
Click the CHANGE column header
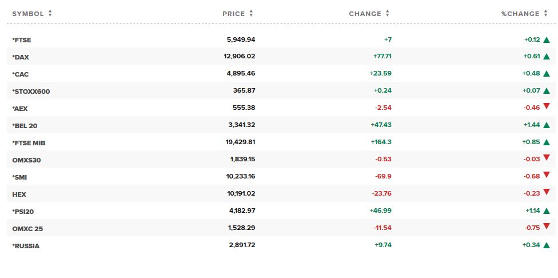pos(365,14)
